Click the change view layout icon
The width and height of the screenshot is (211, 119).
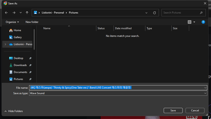[x=189, y=22]
